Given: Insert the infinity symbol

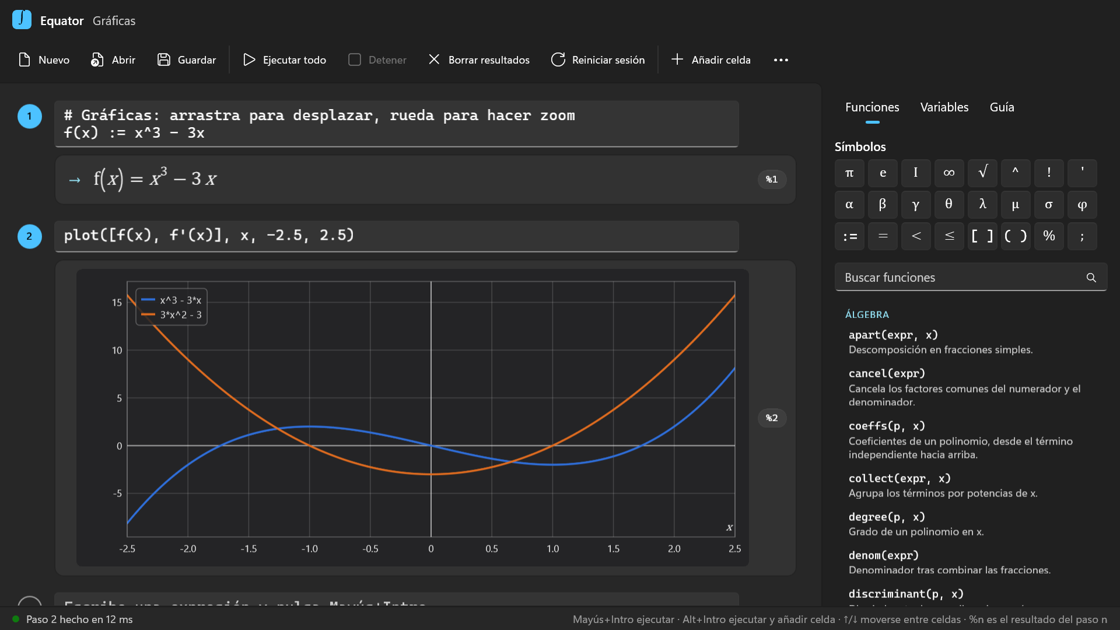Looking at the screenshot, I should [x=949, y=173].
